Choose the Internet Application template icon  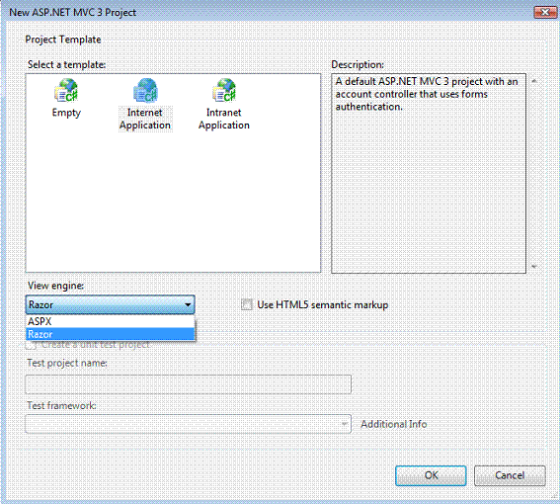click(x=145, y=90)
